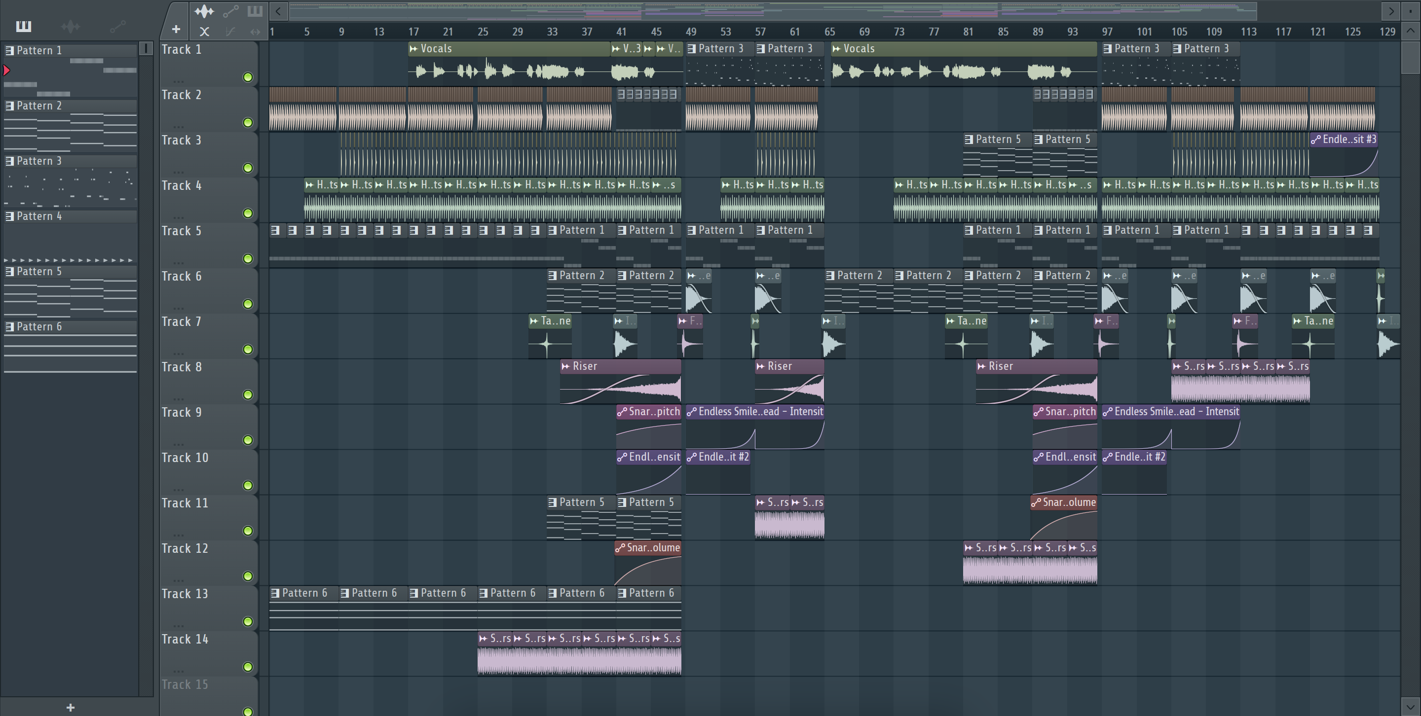1421x716 pixels.
Task: Show audio clips in the picker panel
Action: pos(71,26)
